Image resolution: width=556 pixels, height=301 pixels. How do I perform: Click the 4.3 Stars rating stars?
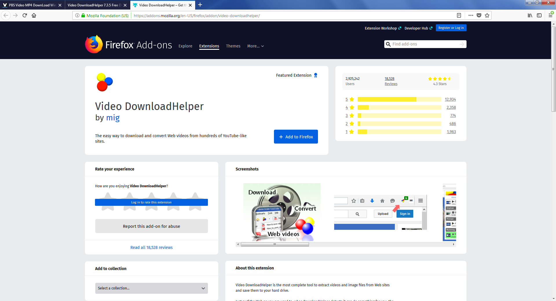[x=440, y=79]
